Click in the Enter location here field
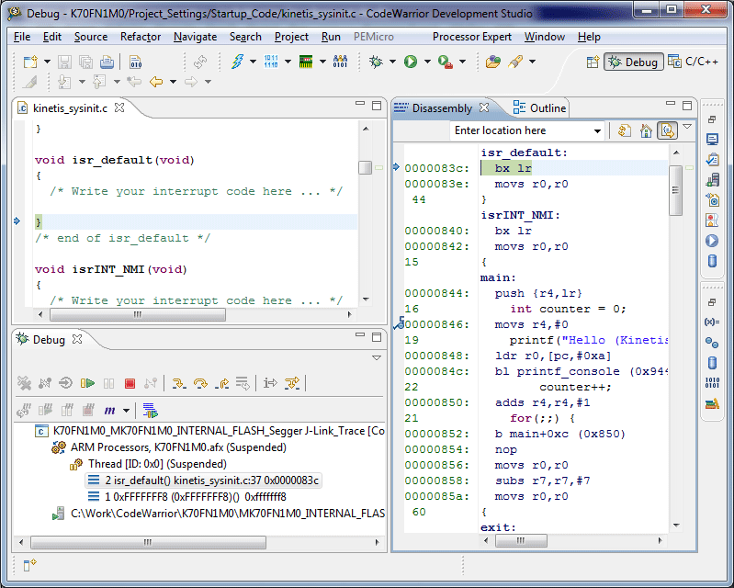This screenshot has width=734, height=588. pyautogui.click(x=521, y=130)
